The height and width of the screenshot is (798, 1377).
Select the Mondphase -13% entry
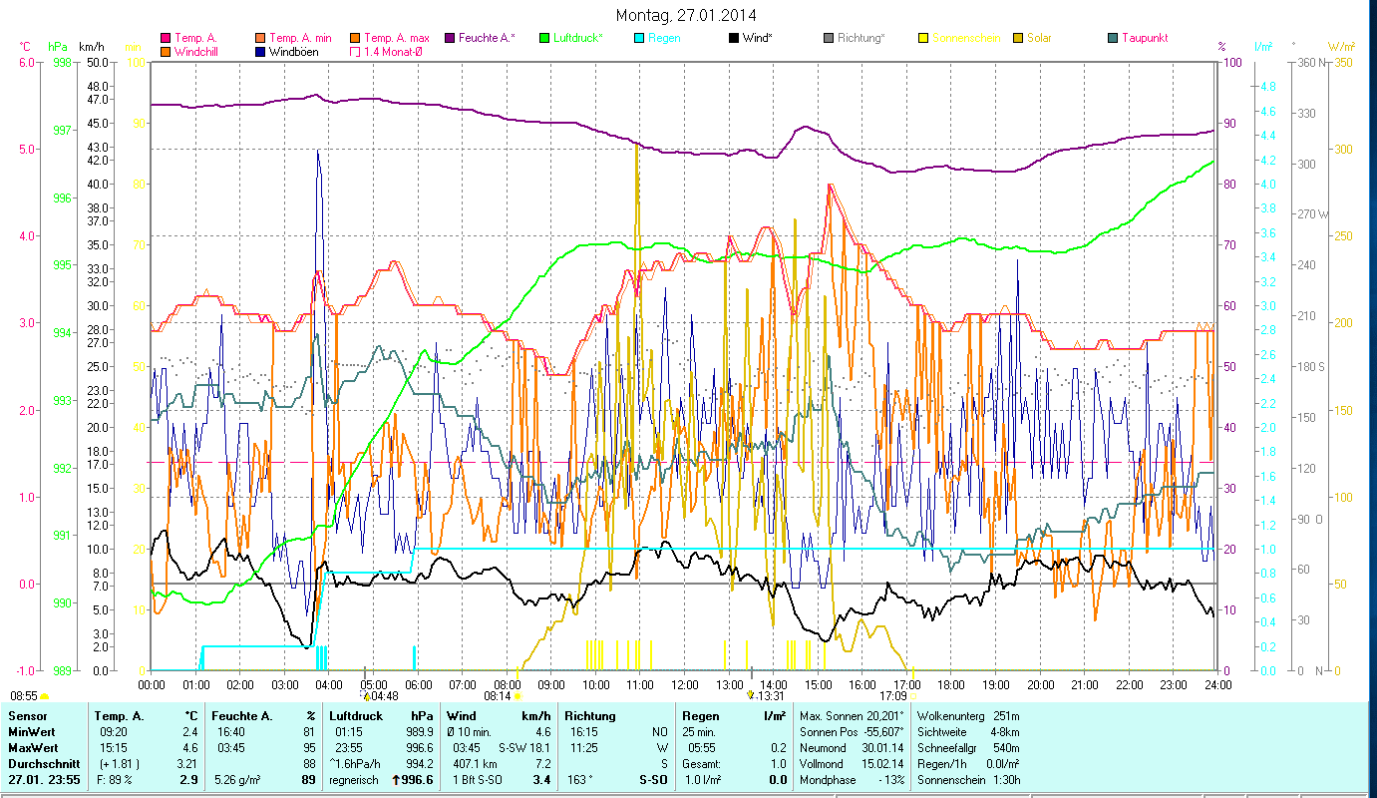pos(852,780)
